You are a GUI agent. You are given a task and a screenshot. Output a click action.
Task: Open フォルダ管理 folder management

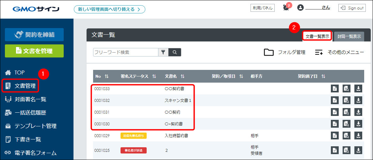point(284,52)
